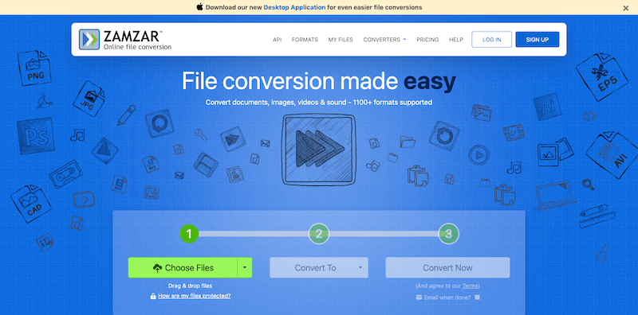The height and width of the screenshot is (315, 638).
Task: Click the SIGN UP button
Action: 537,40
